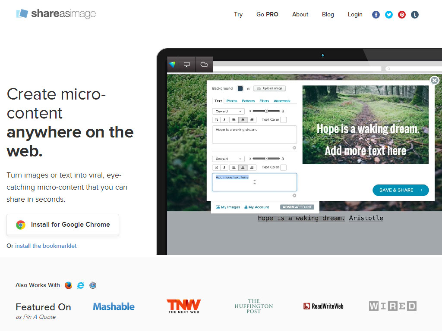Click the Firefox browser icon
Viewport: 442px width, 331px height.
coord(68,285)
